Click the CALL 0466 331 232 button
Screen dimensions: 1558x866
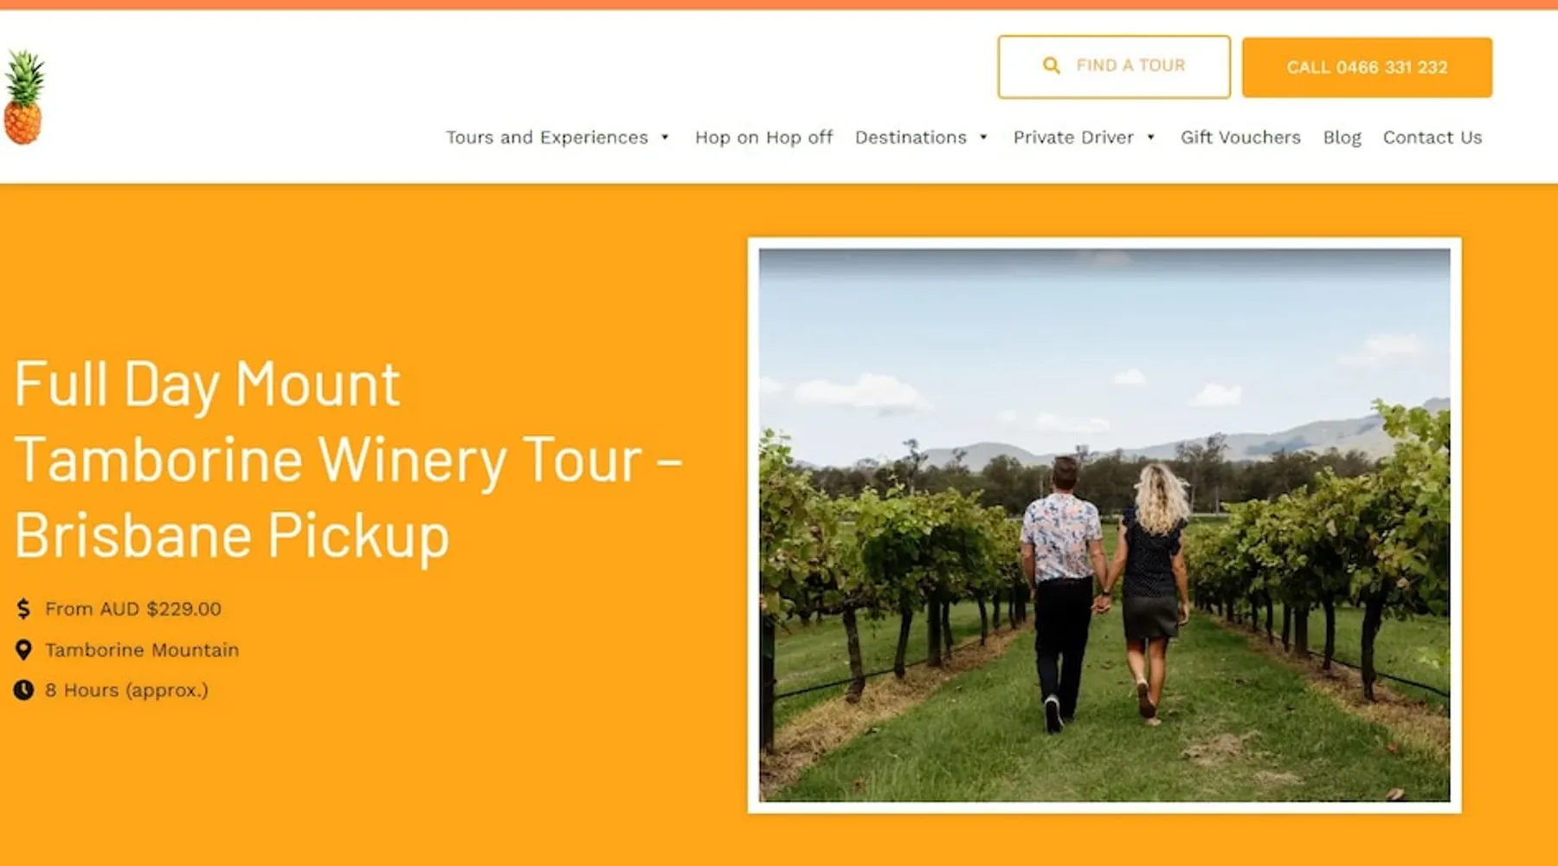[1367, 68]
